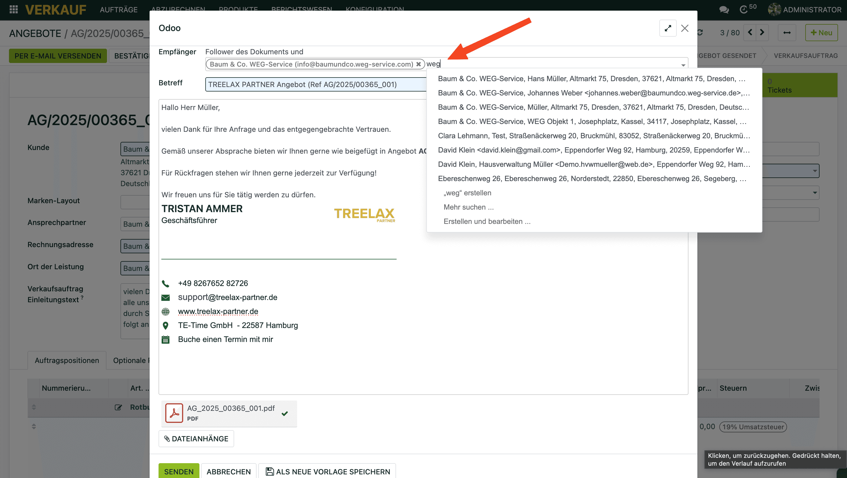Go to the next record arrow
847x478 pixels.
(x=762, y=32)
